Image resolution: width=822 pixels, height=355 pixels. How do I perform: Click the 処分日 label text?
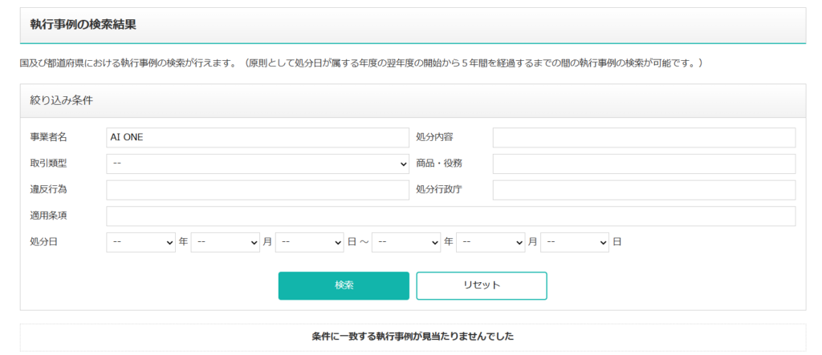(x=43, y=242)
